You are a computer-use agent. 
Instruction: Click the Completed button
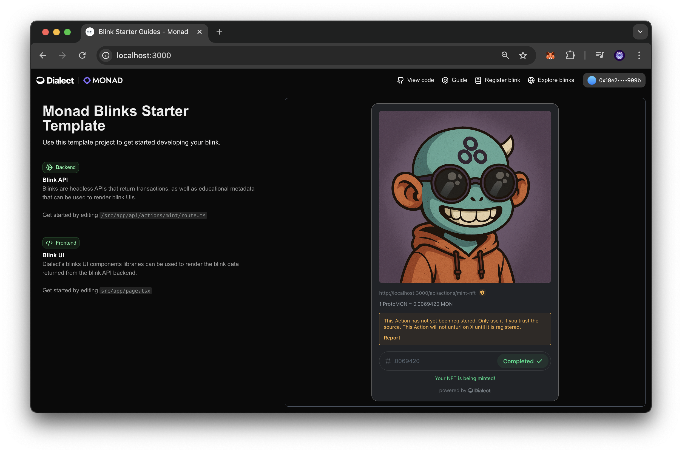click(522, 361)
